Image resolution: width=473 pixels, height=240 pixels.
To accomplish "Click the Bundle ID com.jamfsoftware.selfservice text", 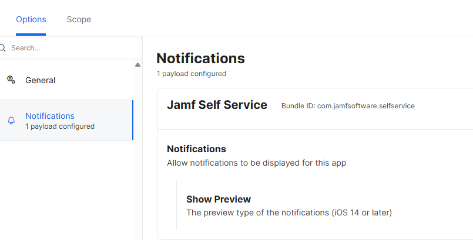I will tap(348, 106).
